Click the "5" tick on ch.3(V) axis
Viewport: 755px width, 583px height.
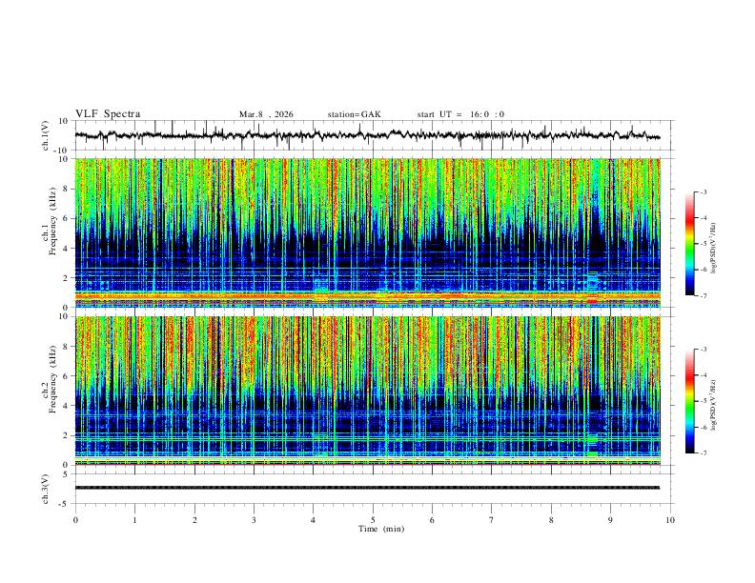coord(66,474)
